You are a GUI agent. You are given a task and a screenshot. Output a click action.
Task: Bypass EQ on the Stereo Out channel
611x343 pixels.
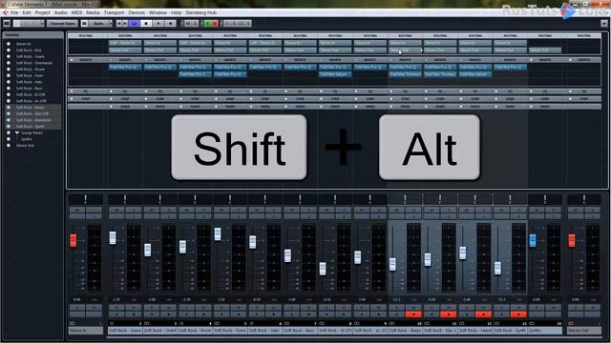571,91
